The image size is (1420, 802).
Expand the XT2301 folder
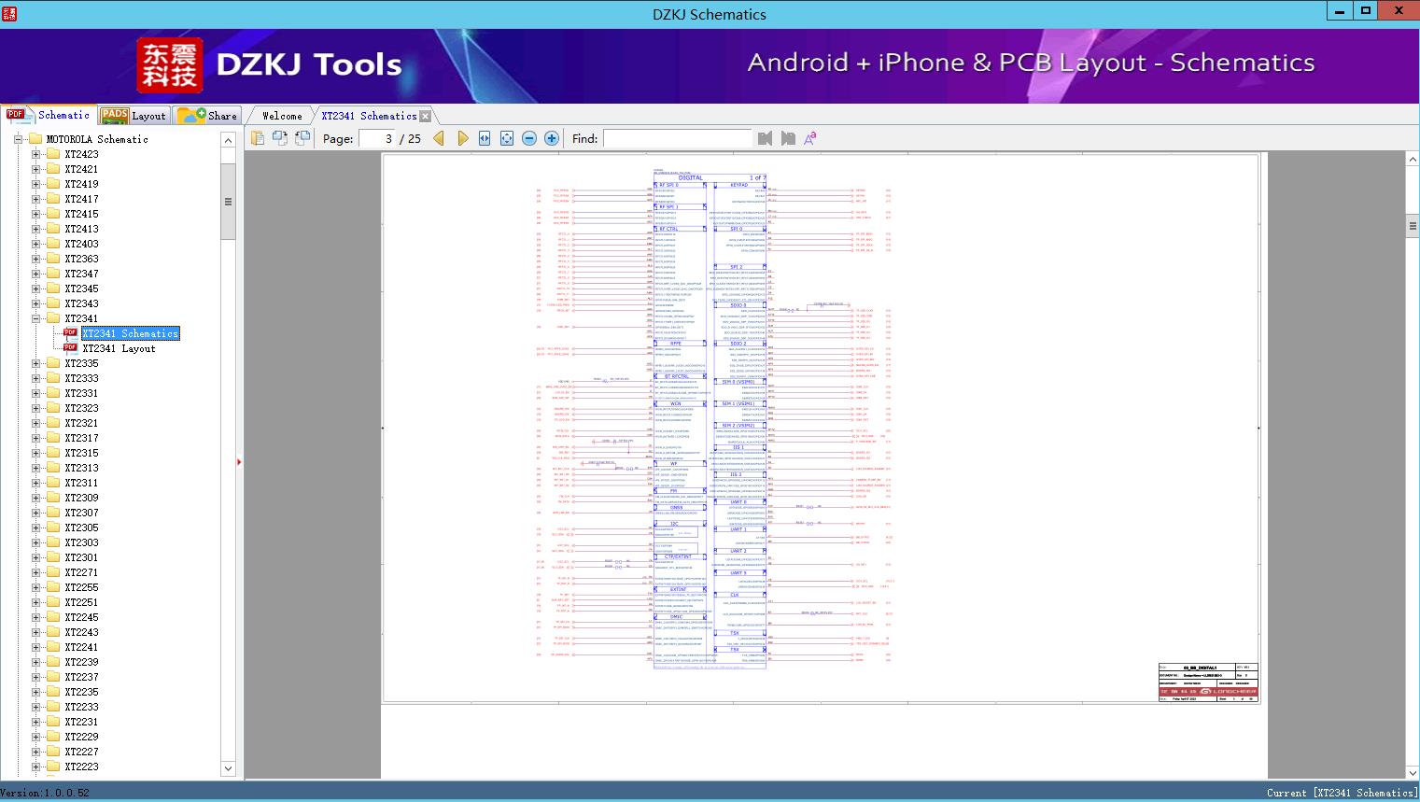[35, 557]
